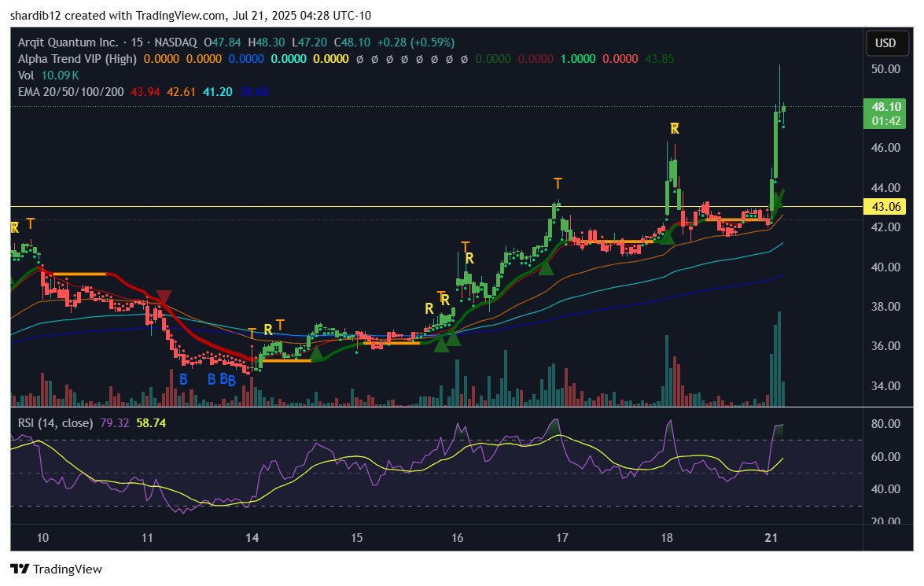
Task: Click the 50.00 price axis label
Action: tap(885, 69)
